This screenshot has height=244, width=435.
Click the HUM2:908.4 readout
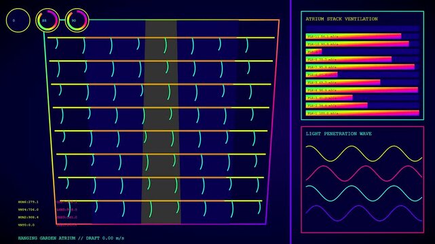tap(28, 218)
